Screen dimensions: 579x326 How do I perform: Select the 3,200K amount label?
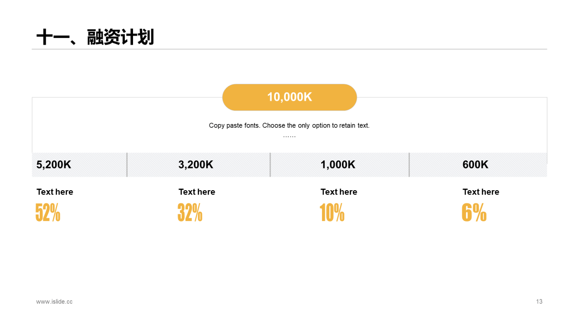click(196, 165)
